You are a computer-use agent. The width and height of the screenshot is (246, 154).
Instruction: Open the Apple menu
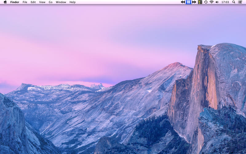pos(5,2)
